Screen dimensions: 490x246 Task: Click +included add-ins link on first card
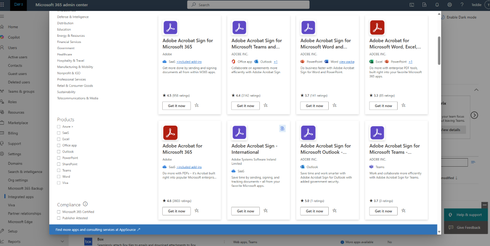[x=189, y=62]
